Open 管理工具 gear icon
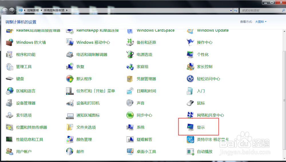The width and height of the screenshot is (286, 162). (x=9, y=67)
